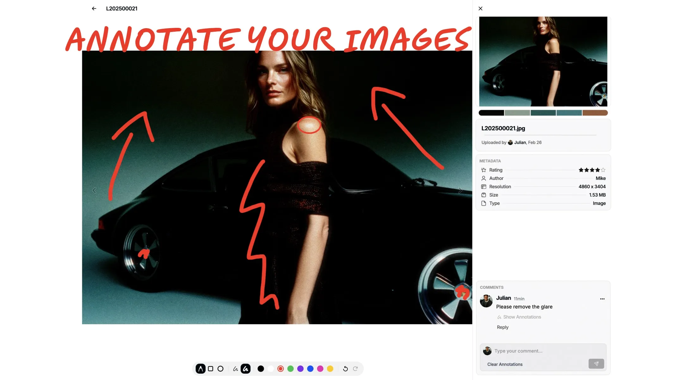
Task: Click the L202500021 title in header
Action: click(122, 9)
